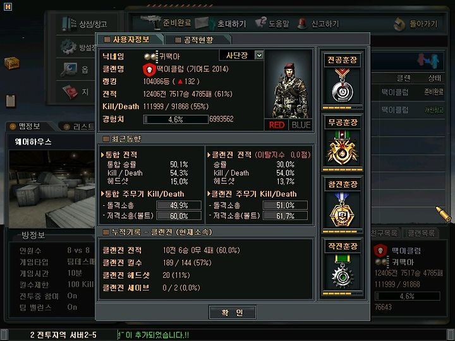Screen dimensions: 455x341
Task: Expand 통합 주무기 Kill/Death section arrow
Action: coord(102,194)
